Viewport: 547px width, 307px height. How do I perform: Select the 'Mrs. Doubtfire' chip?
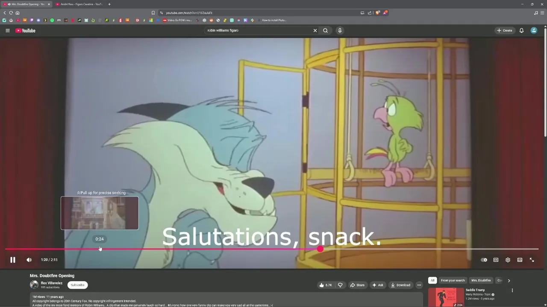481,280
